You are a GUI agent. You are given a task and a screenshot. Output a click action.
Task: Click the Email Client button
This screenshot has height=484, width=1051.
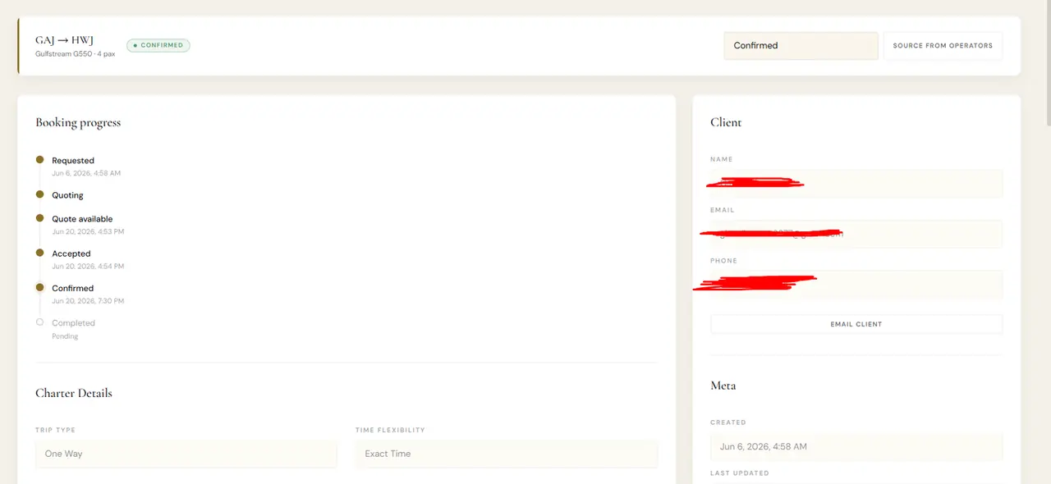(x=856, y=324)
